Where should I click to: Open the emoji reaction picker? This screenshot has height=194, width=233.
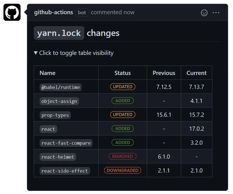pyautogui.click(x=204, y=13)
